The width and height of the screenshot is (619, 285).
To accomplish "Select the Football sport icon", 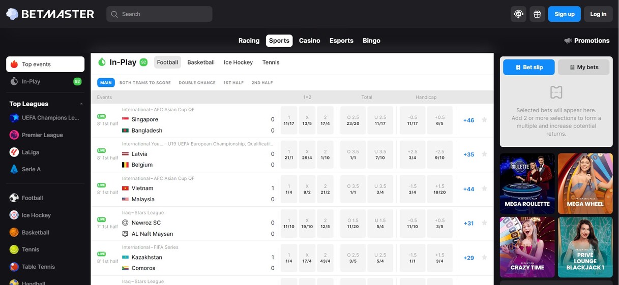I will 14,198.
